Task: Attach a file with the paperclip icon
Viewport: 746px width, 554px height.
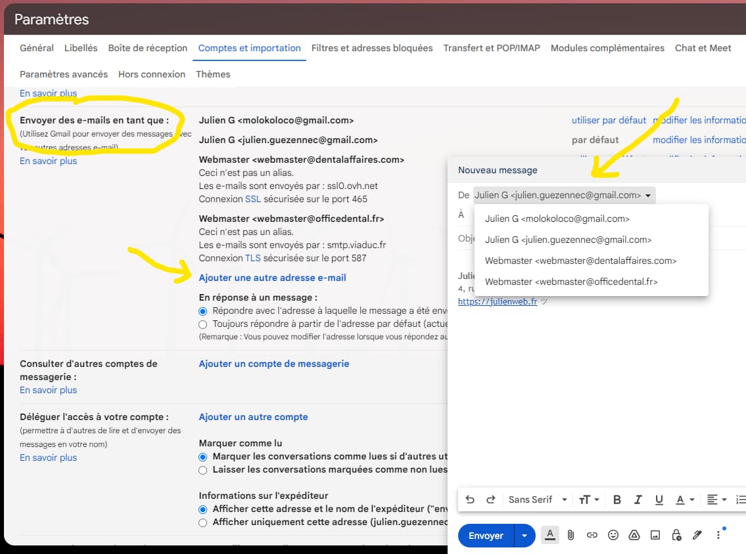Action: [x=571, y=536]
